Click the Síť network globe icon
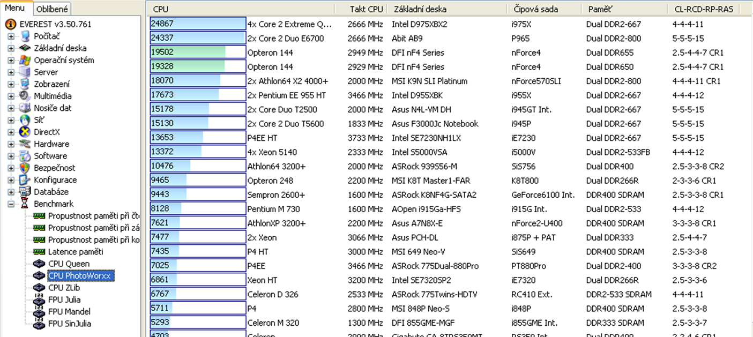The image size is (753, 337). click(x=25, y=120)
